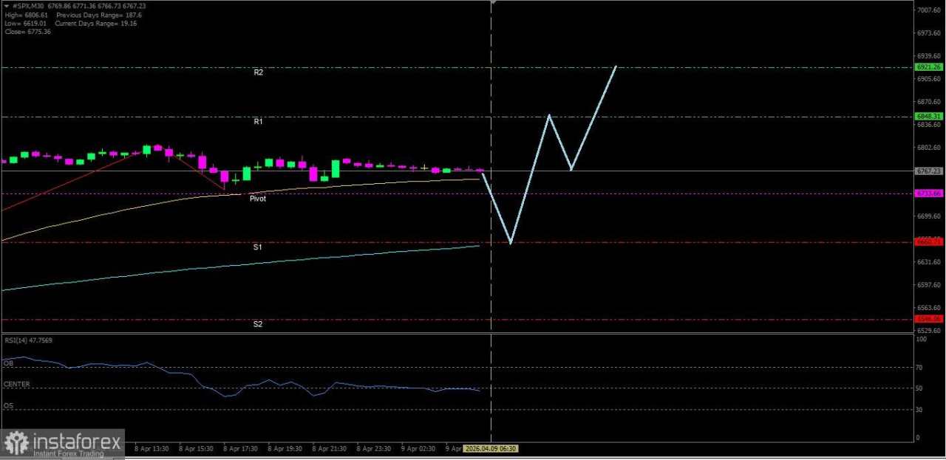Viewport: 946px width, 460px height.
Task: Open the highlighted 2026.04.09 06:30 timestamp
Action: [491, 448]
